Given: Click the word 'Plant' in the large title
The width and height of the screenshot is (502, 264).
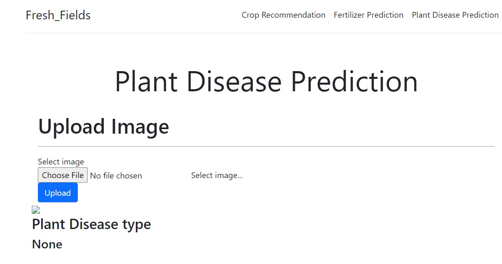Looking at the screenshot, I should point(146,81).
